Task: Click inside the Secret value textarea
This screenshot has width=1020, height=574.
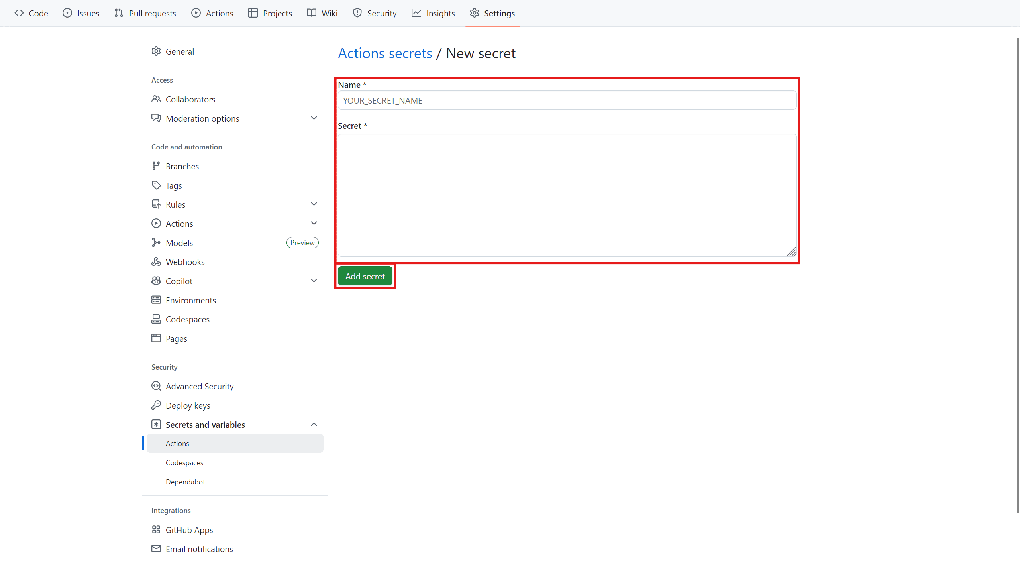Action: pos(567,195)
